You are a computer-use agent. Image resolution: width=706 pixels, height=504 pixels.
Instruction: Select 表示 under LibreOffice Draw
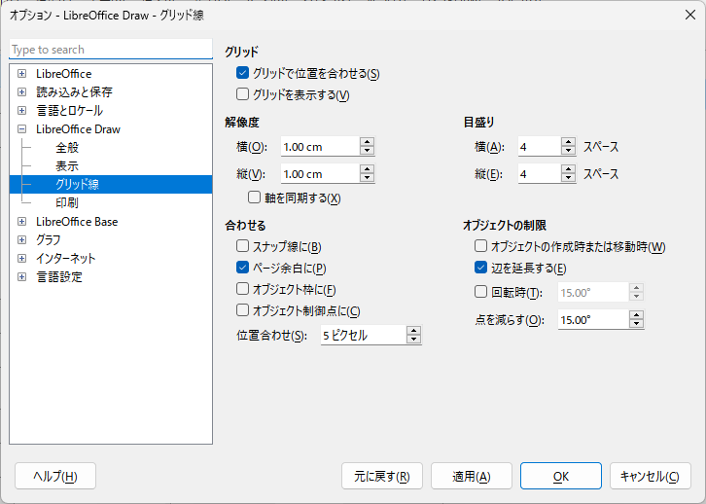(x=67, y=165)
